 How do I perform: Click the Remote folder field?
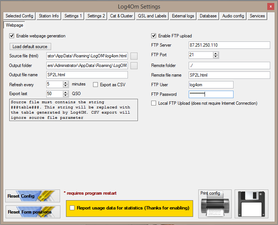click(229, 66)
